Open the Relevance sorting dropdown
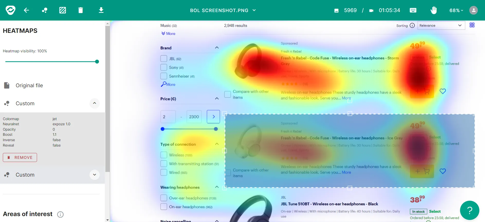 (x=441, y=25)
